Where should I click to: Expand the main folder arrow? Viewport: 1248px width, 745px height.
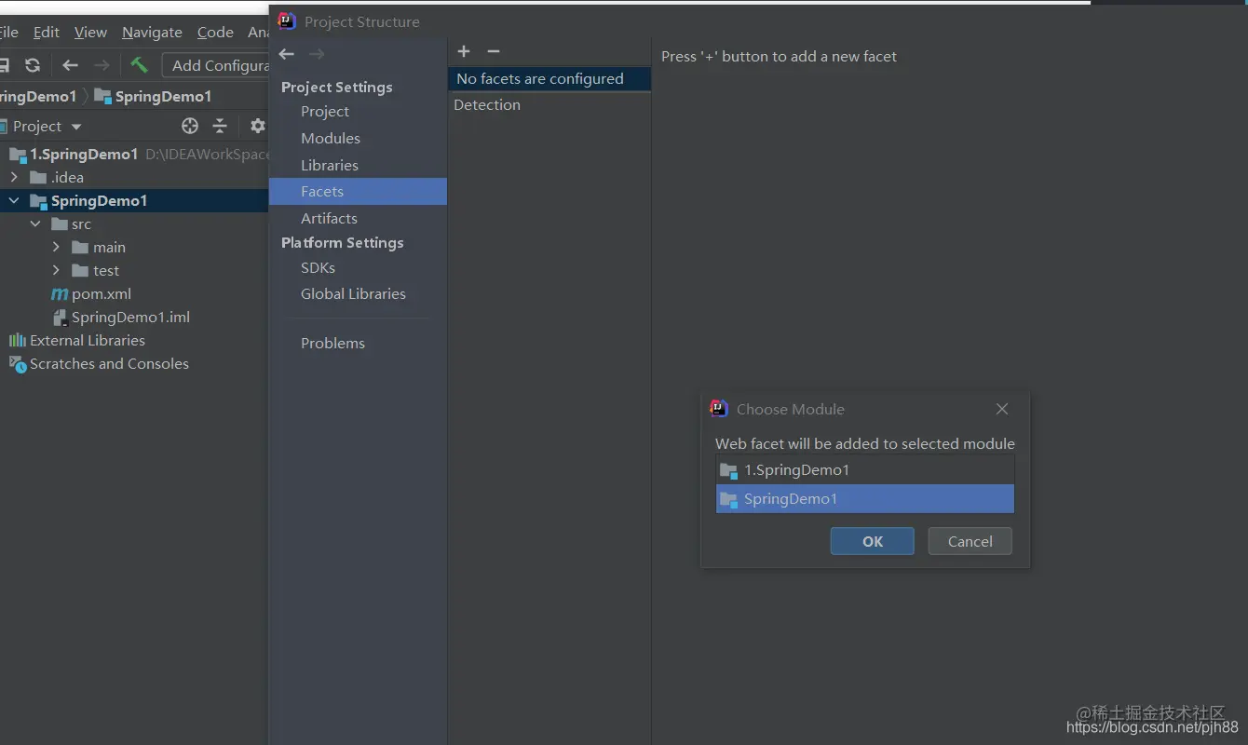(x=56, y=247)
